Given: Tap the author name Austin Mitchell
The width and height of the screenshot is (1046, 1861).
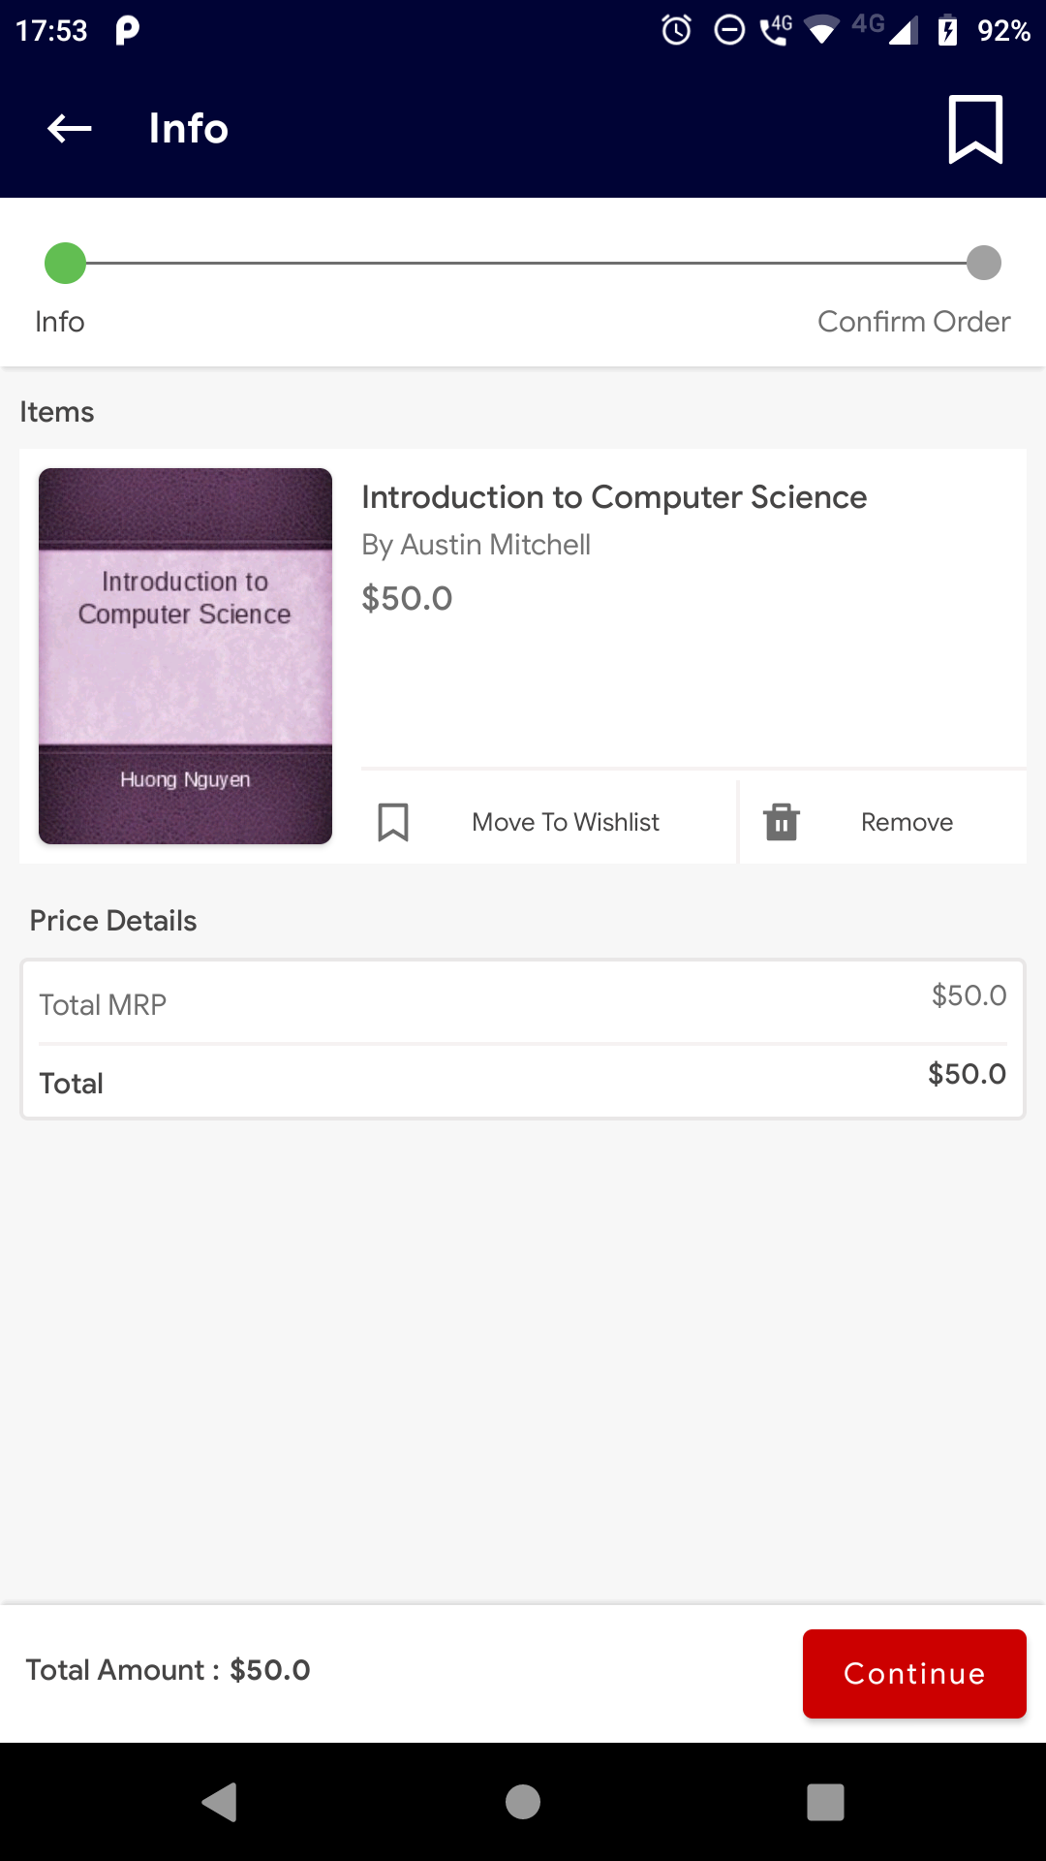Looking at the screenshot, I should tap(476, 545).
